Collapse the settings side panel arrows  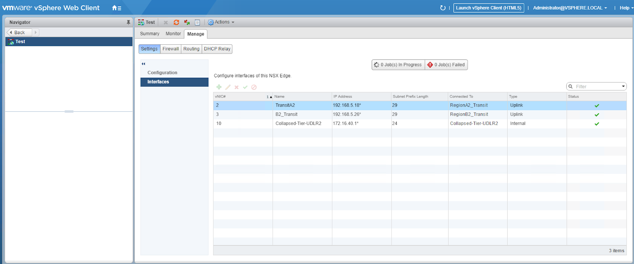[x=143, y=64]
